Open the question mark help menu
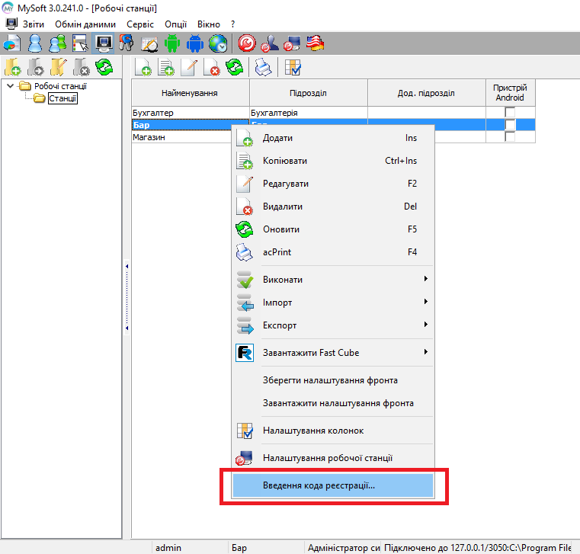 pos(232,24)
